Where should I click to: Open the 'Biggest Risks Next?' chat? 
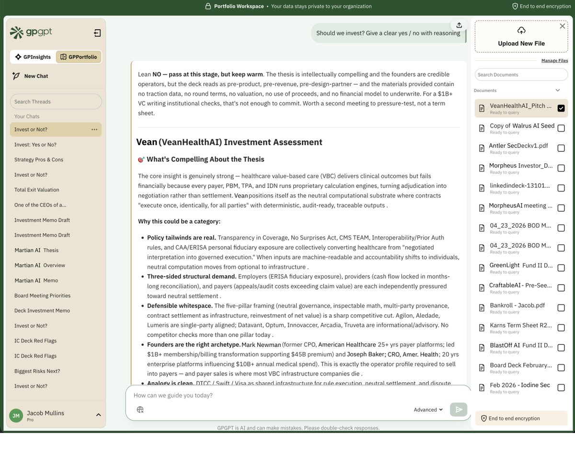[x=56, y=371]
